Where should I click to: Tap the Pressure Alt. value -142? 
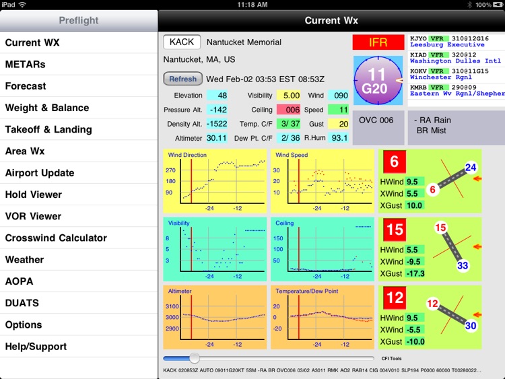coord(217,110)
